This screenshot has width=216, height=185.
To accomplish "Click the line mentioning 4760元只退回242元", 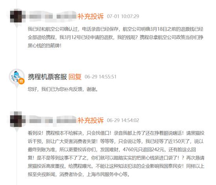I will pyautogui.click(x=112, y=150).
